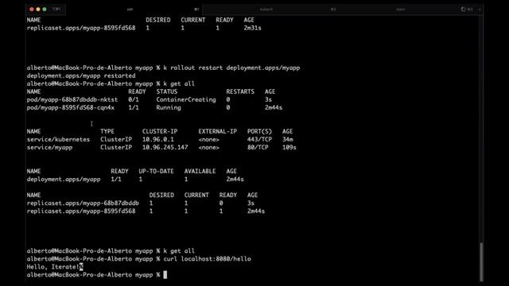Select the cluster IP '10.96.0.1'
Image resolution: width=509 pixels, height=286 pixels.
click(158, 140)
